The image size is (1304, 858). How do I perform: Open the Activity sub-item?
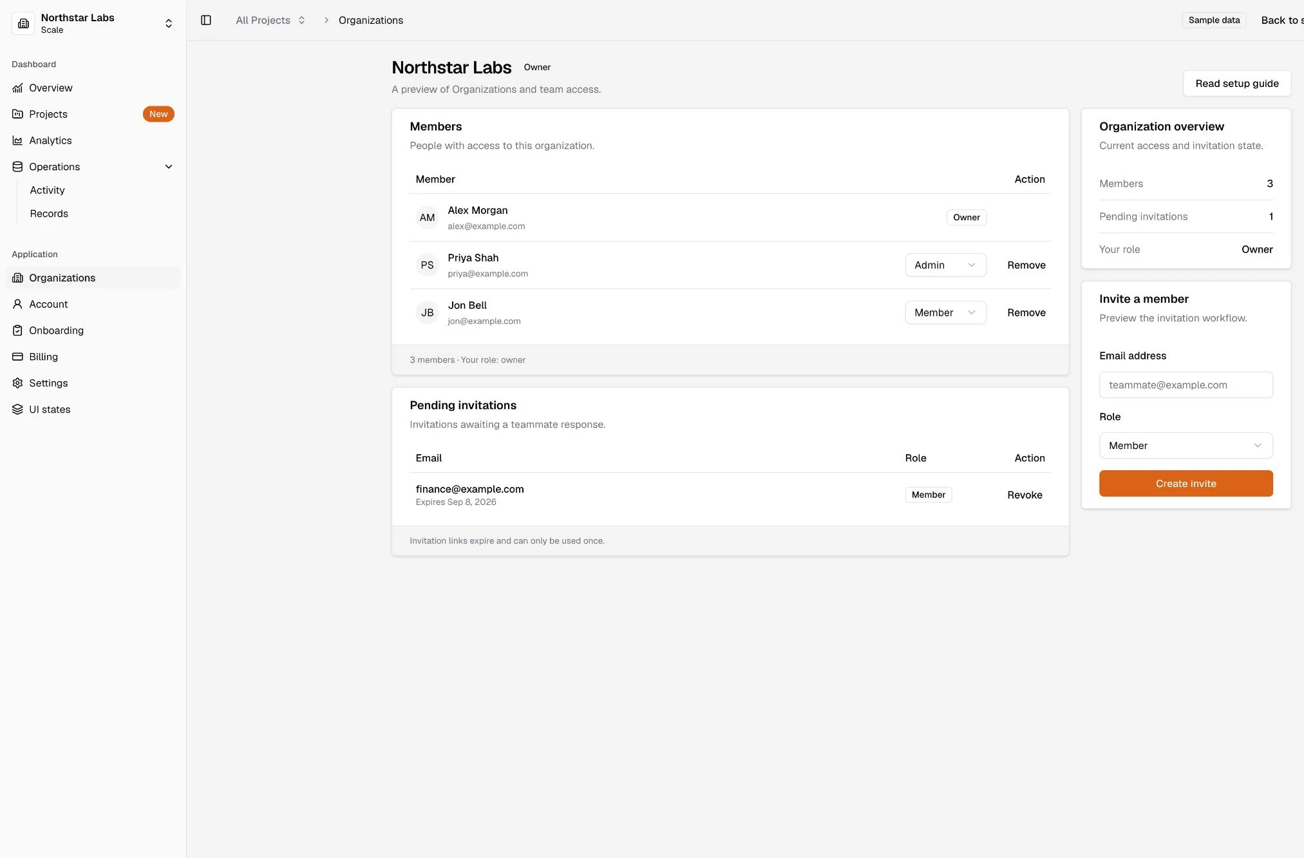point(47,190)
